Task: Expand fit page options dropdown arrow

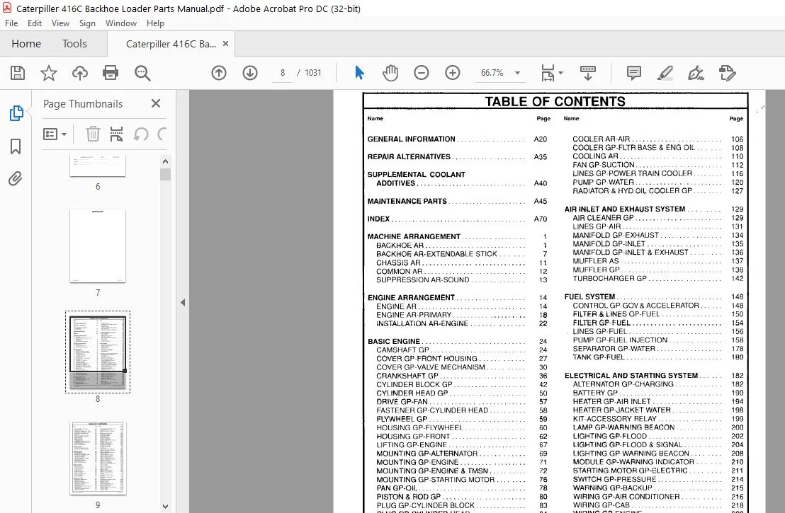Action: [x=560, y=73]
